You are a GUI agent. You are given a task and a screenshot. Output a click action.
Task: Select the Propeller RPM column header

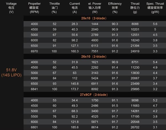[x=34, y=8]
